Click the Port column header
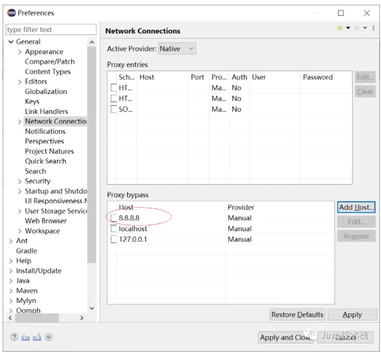381x358 pixels. (199, 77)
